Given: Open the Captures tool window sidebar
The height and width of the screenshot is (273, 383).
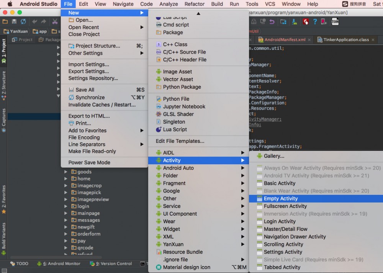Looking at the screenshot, I should pyautogui.click(x=4, y=120).
